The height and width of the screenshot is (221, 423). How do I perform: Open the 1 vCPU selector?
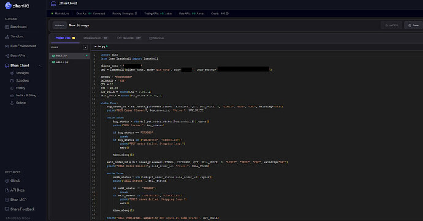[x=391, y=25]
